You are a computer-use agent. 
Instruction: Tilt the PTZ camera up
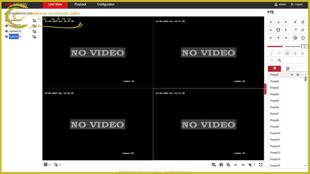point(278,22)
